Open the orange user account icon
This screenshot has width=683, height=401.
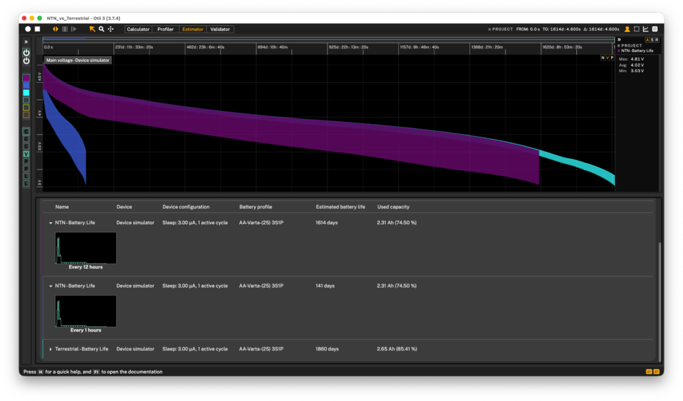pyautogui.click(x=627, y=29)
